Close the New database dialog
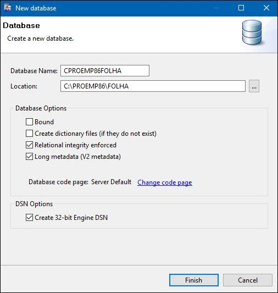The image size is (278, 293). 266,8
